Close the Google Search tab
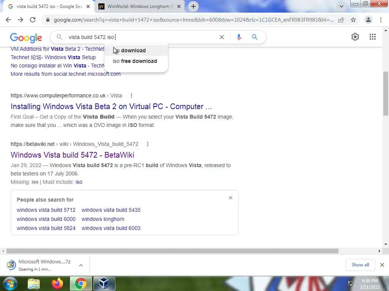 [x=88, y=7]
